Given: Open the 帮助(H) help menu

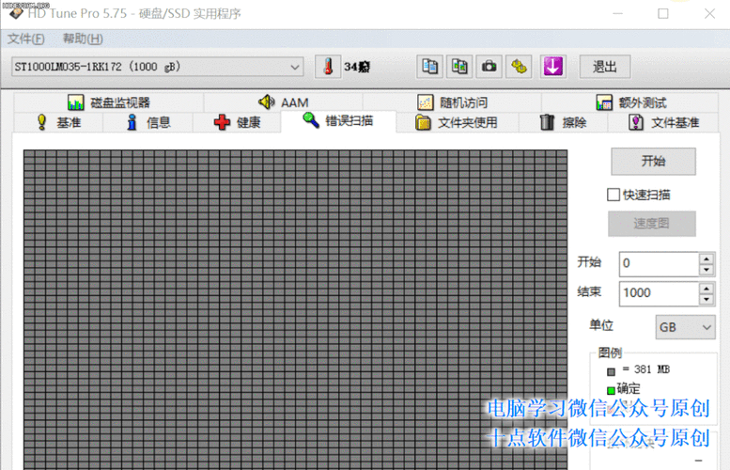Looking at the screenshot, I should click(x=83, y=39).
